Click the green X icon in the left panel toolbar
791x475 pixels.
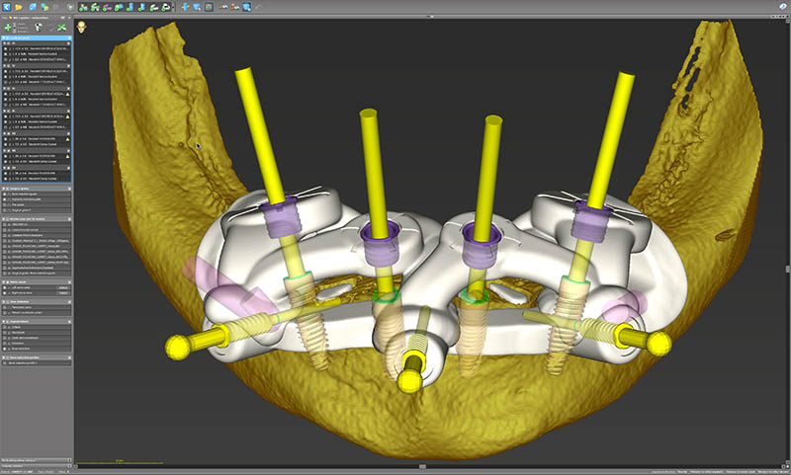point(61,27)
